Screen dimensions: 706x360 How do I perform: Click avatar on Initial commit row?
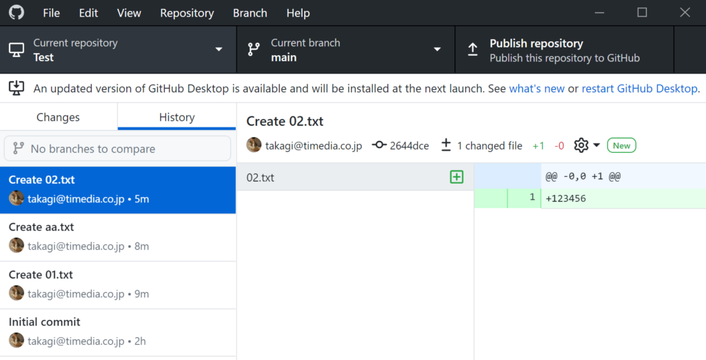[17, 340]
